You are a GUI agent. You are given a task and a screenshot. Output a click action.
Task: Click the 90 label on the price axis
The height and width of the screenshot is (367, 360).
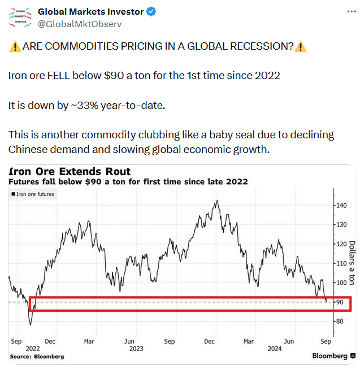click(339, 302)
